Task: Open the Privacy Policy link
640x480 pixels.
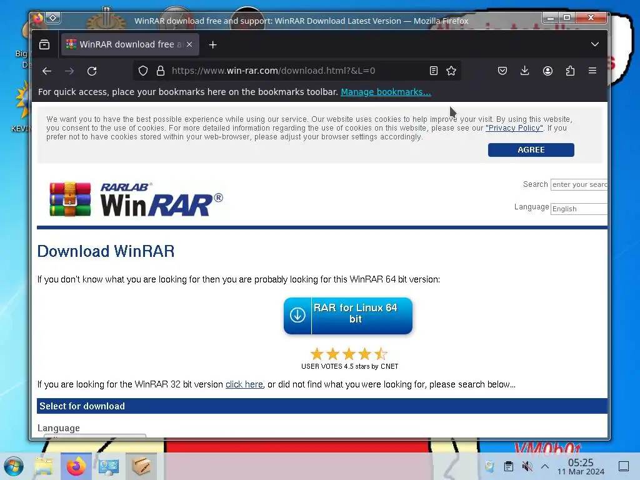Action: tap(514, 128)
